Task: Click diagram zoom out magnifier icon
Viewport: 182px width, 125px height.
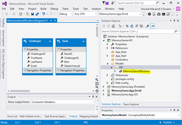Action: click(97, 87)
